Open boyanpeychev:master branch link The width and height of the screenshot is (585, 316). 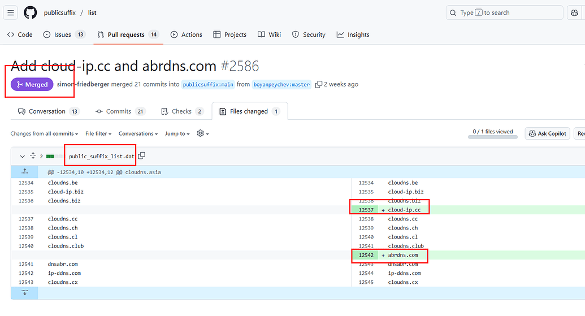pos(281,84)
